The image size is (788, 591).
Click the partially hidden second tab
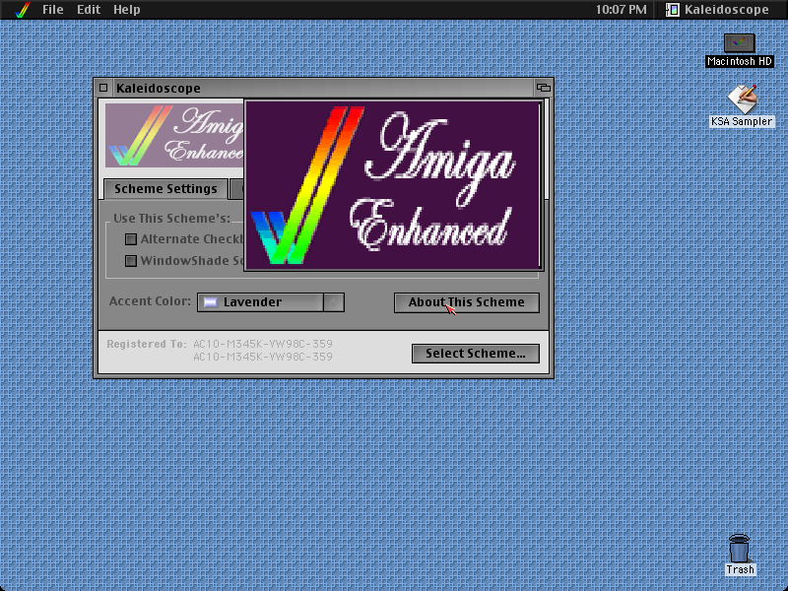pos(236,189)
